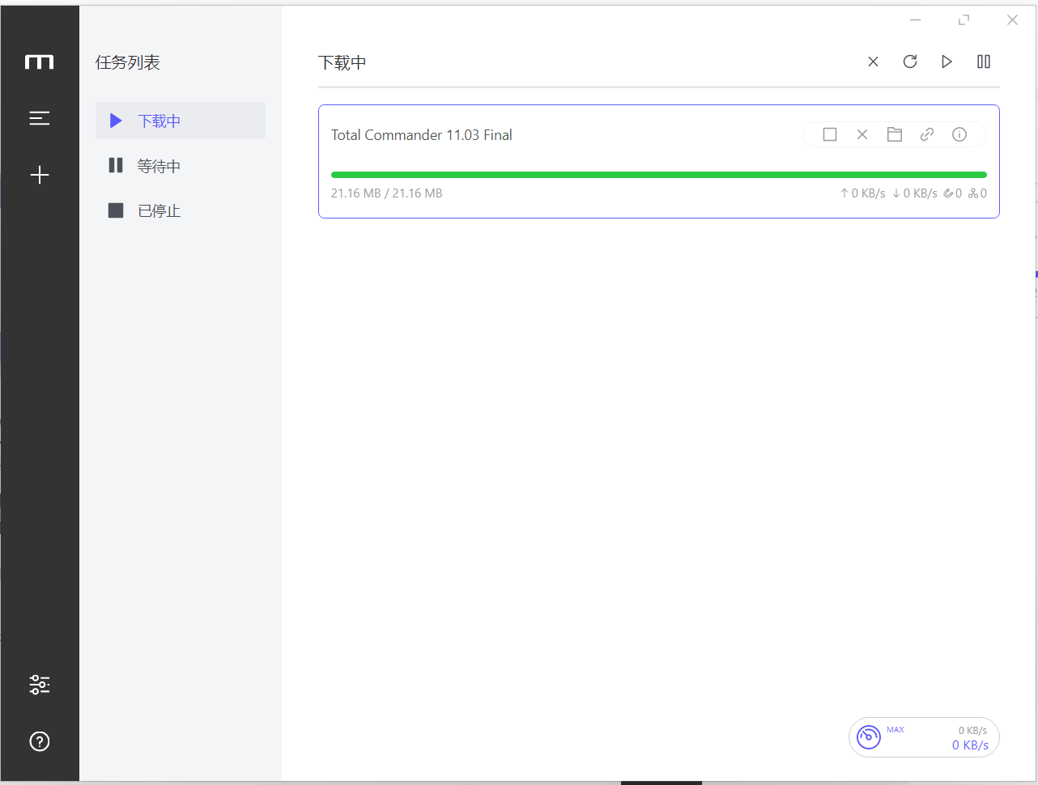
Task: Click the 任务列表 heading
Action: [128, 62]
